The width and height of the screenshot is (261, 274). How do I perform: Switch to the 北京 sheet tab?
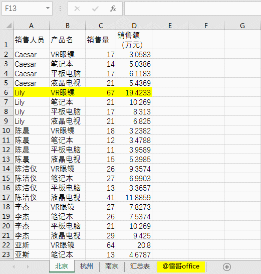pyautogui.click(x=62, y=266)
